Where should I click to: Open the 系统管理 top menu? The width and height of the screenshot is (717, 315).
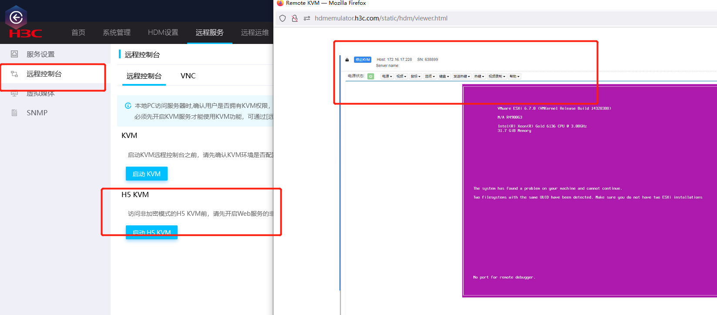pyautogui.click(x=117, y=33)
